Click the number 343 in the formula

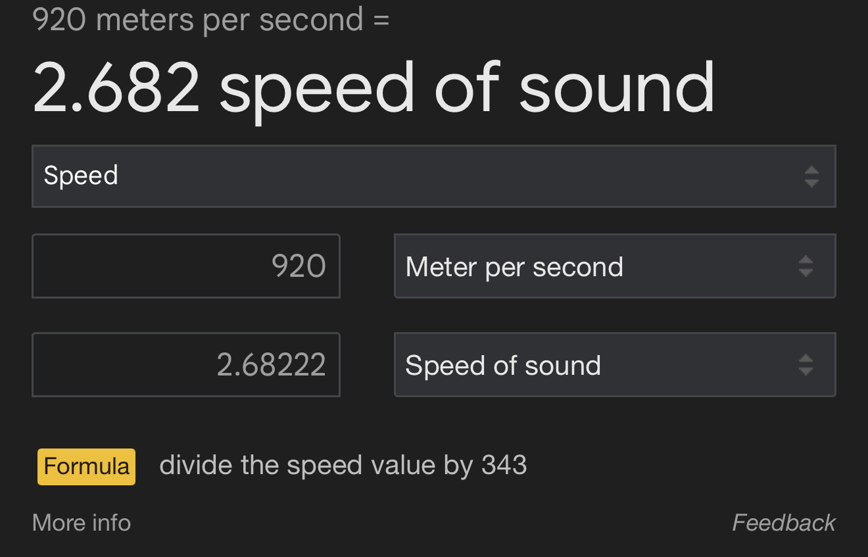[x=504, y=466]
